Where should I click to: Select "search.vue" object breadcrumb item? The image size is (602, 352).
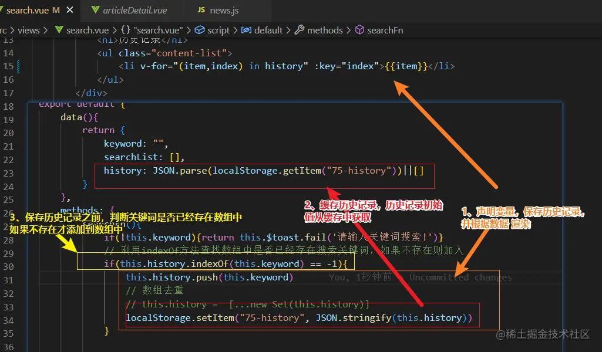158,31
